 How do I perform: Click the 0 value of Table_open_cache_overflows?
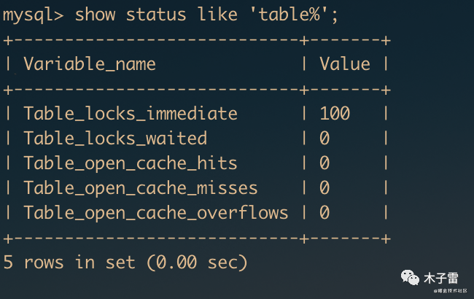(x=325, y=213)
